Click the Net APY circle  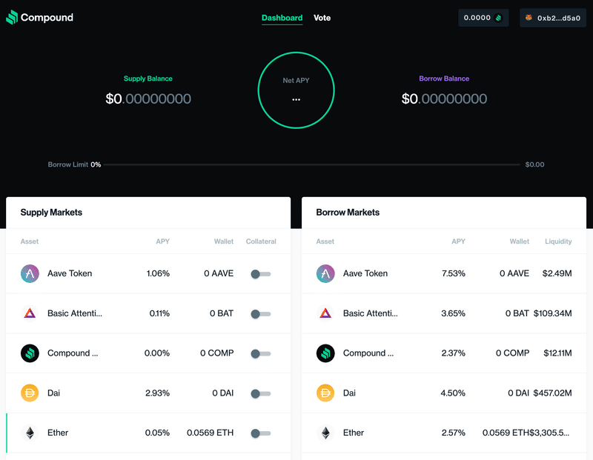tap(296, 90)
